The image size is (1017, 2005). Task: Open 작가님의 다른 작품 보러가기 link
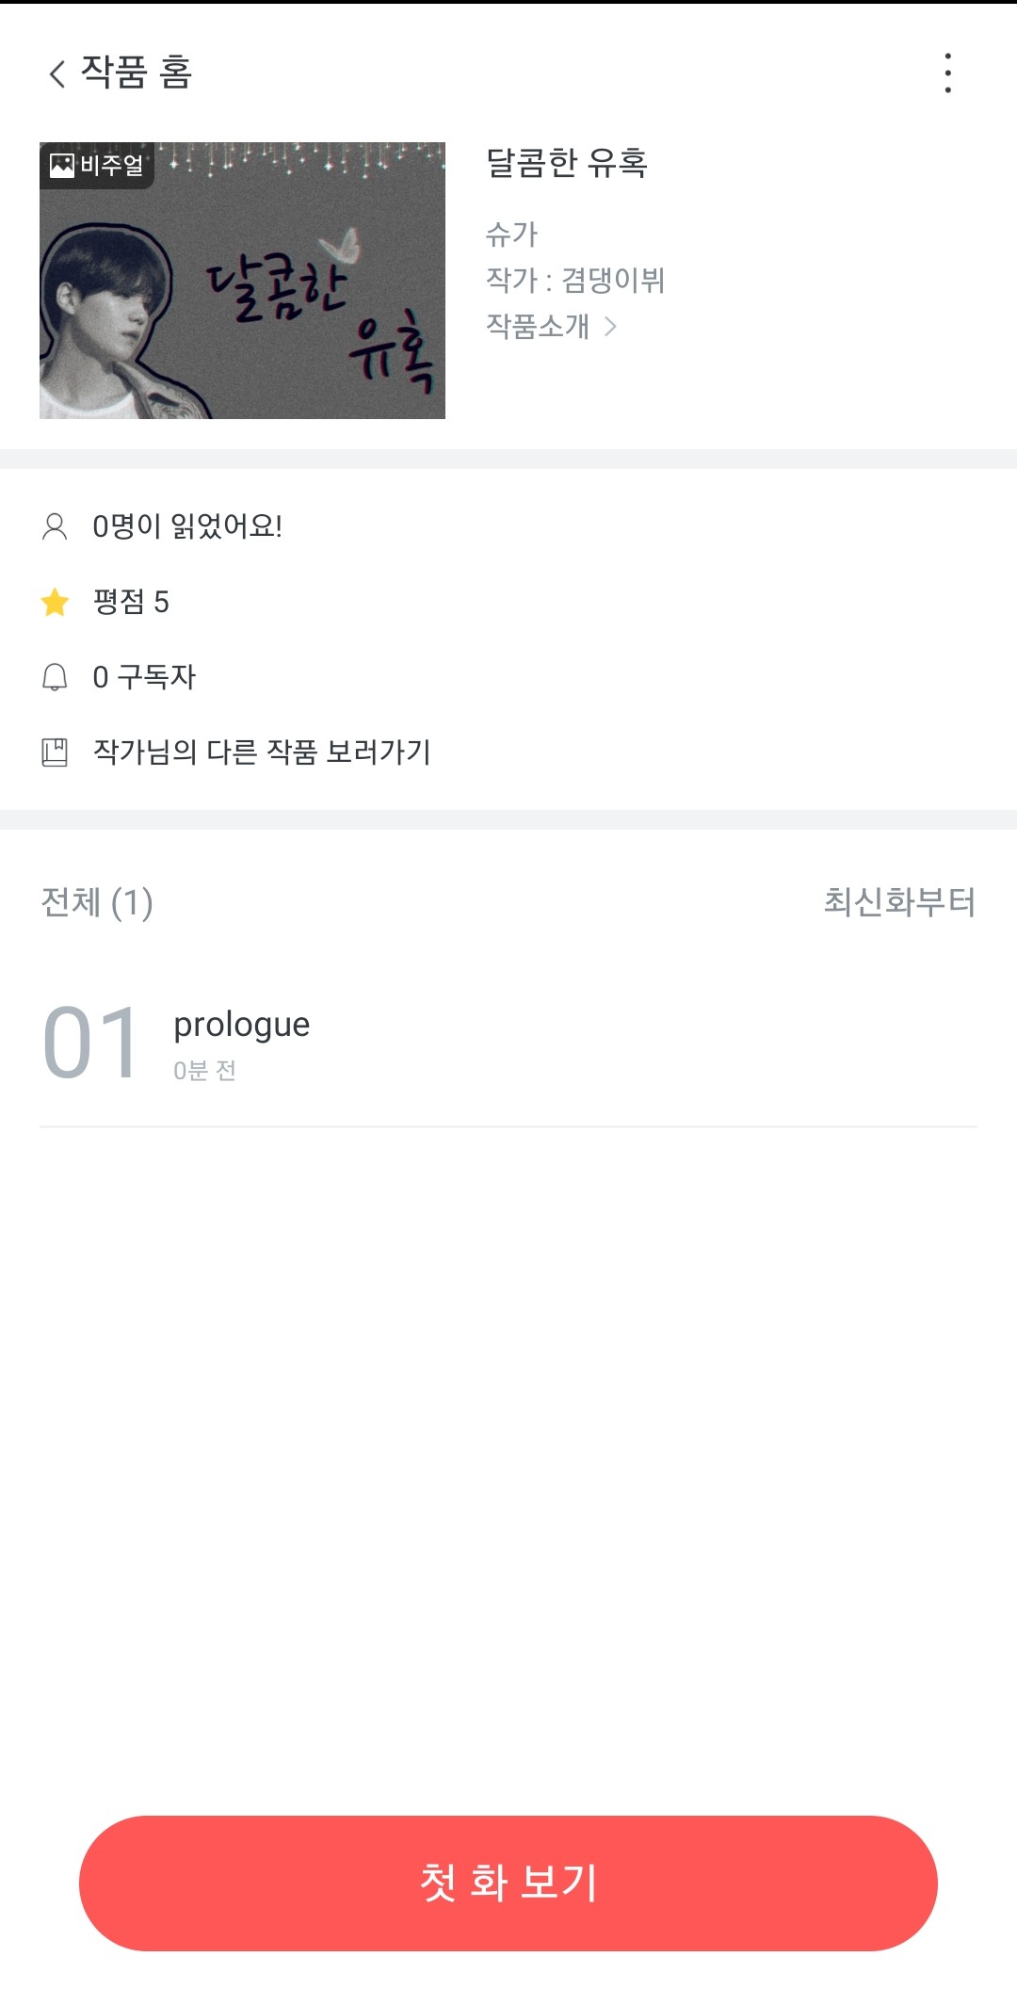pos(262,752)
